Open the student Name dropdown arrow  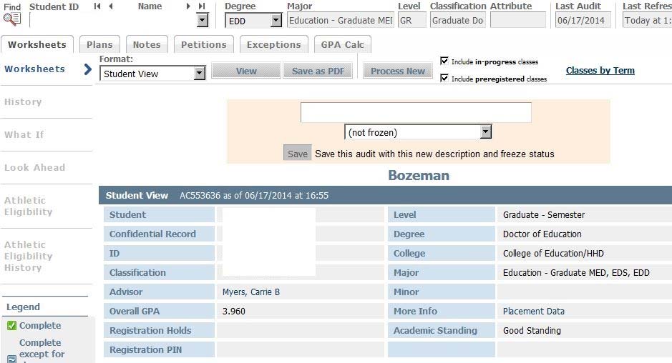point(203,21)
